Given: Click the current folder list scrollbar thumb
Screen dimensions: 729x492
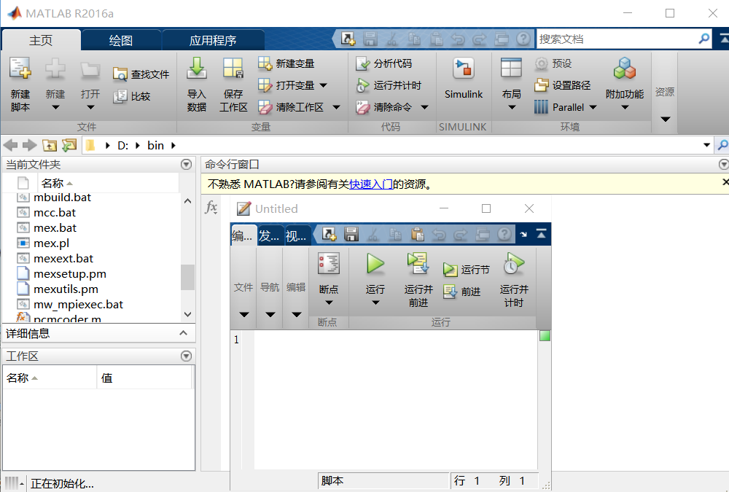Looking at the screenshot, I should click(x=187, y=277).
